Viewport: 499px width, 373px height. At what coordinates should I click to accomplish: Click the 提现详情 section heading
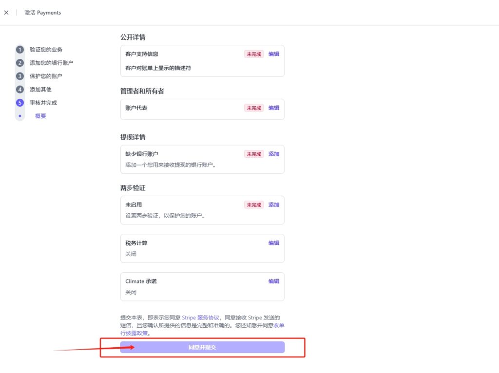[133, 137]
